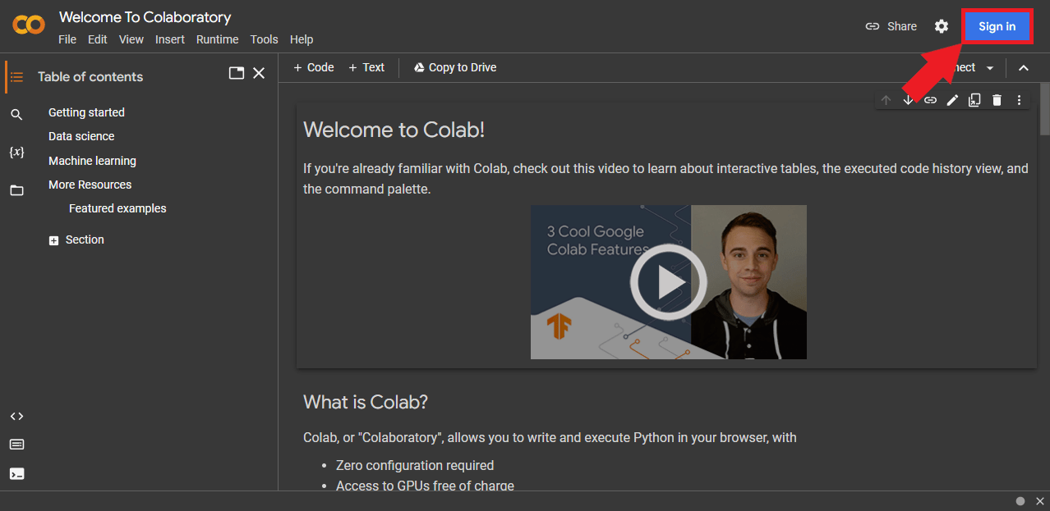The width and height of the screenshot is (1050, 511).
Task: Click the Sign in button
Action: tap(997, 26)
